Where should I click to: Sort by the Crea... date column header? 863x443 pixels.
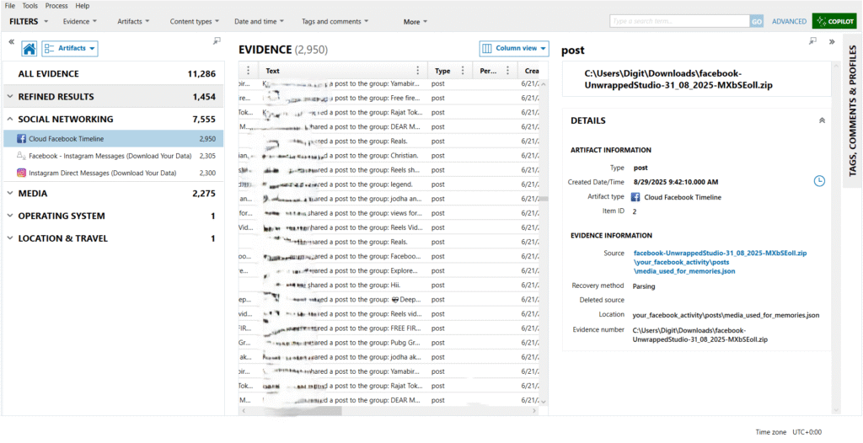point(533,71)
